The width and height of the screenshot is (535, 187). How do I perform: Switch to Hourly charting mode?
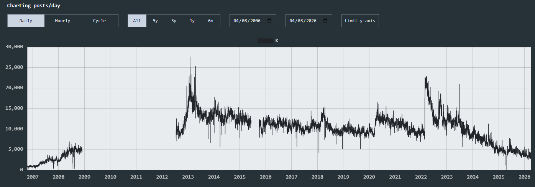point(62,21)
